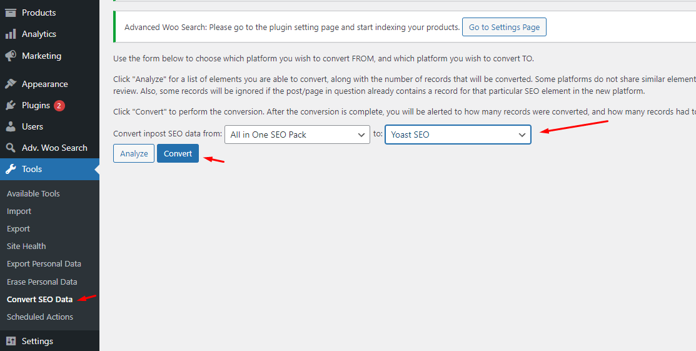Open the Analytics menu
Screen dimensions: 696x351
pyautogui.click(x=50, y=34)
